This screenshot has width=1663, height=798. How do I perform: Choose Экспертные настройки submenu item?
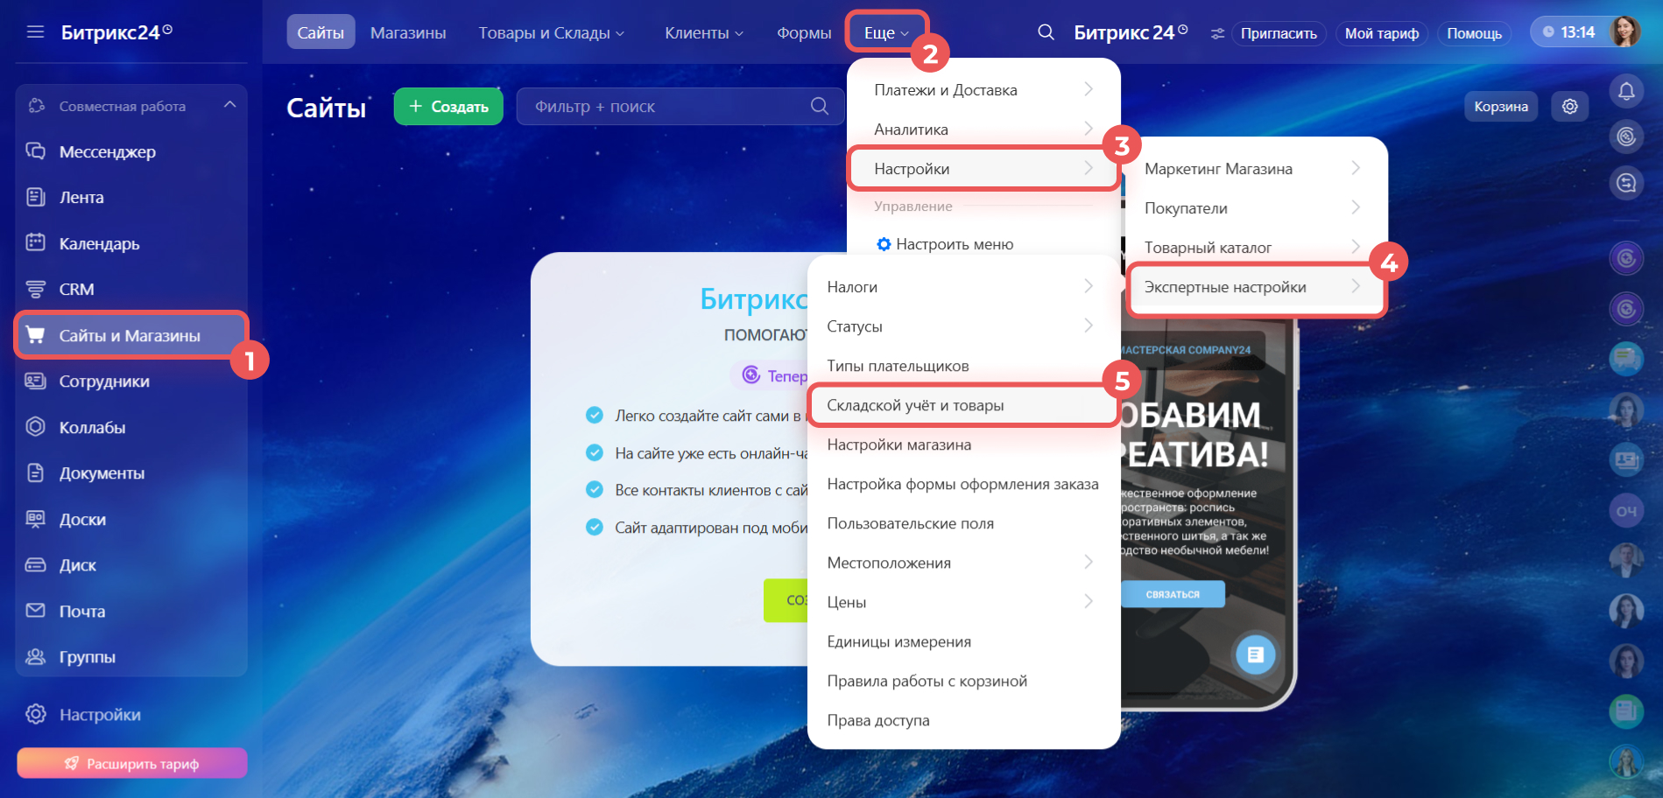(x=1224, y=288)
